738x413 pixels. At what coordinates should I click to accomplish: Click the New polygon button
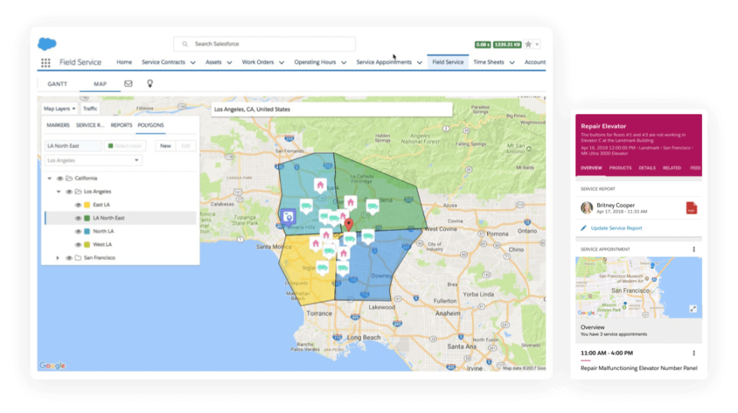[165, 146]
